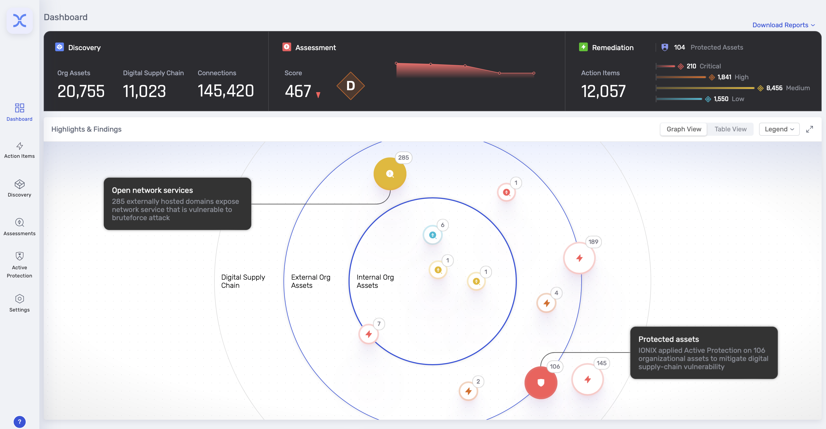Image resolution: width=826 pixels, height=429 pixels.
Task: Open the Assessment panel title
Action: coord(315,47)
